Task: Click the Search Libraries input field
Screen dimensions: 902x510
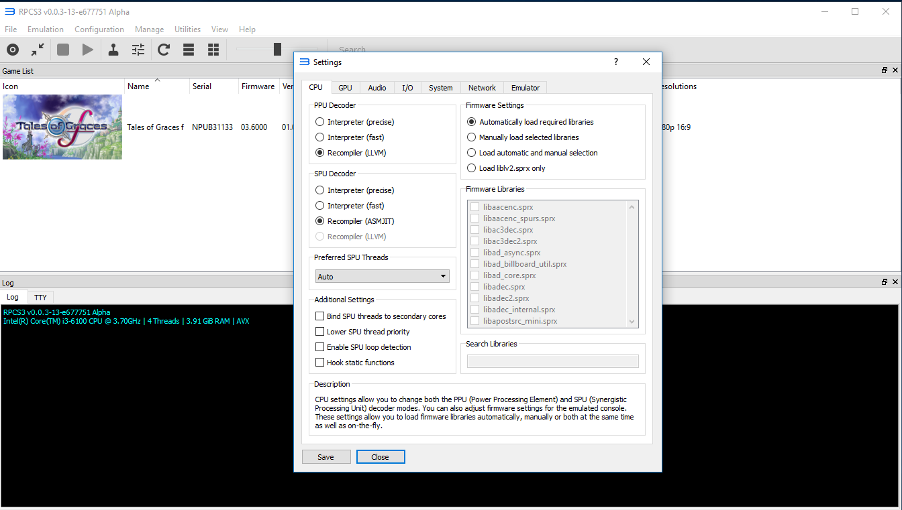Action: coord(552,361)
